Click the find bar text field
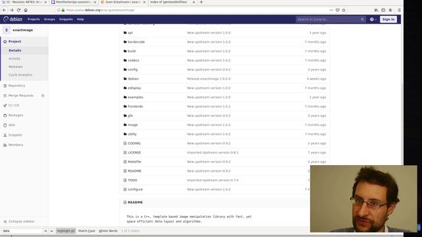Screen dimensions: 422x237 click(x=22, y=231)
